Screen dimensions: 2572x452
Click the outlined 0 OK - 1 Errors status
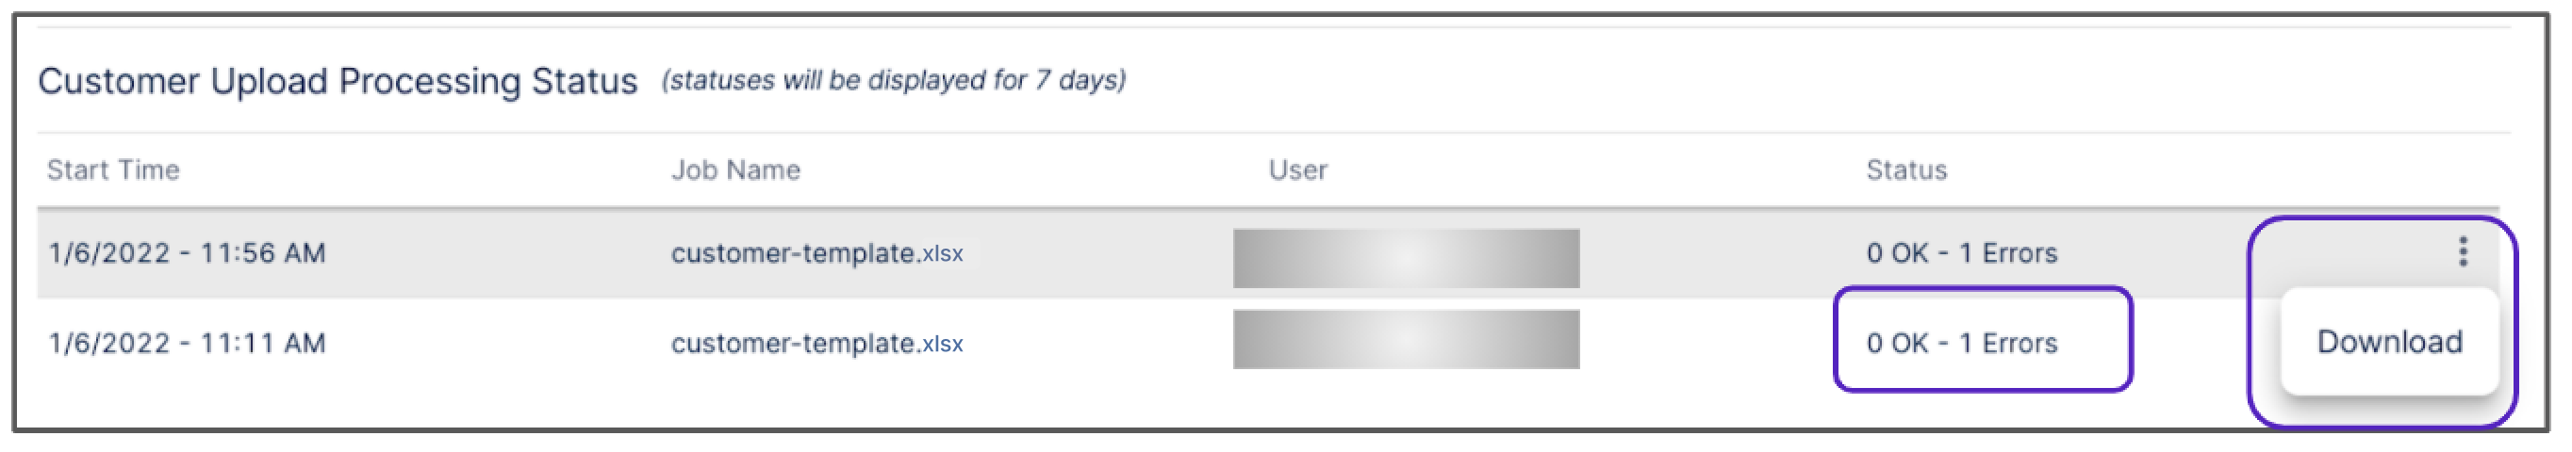click(1961, 344)
